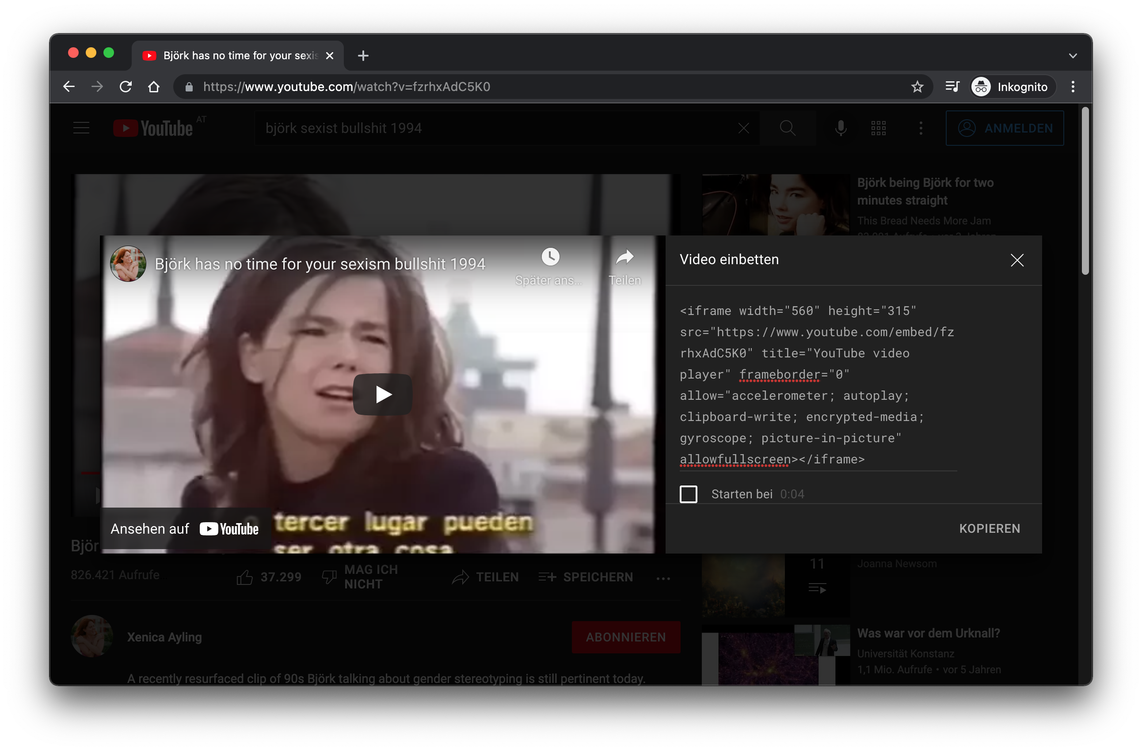Viewport: 1142px width, 751px height.
Task: Open Chrome three-dot menu
Action: point(1073,87)
